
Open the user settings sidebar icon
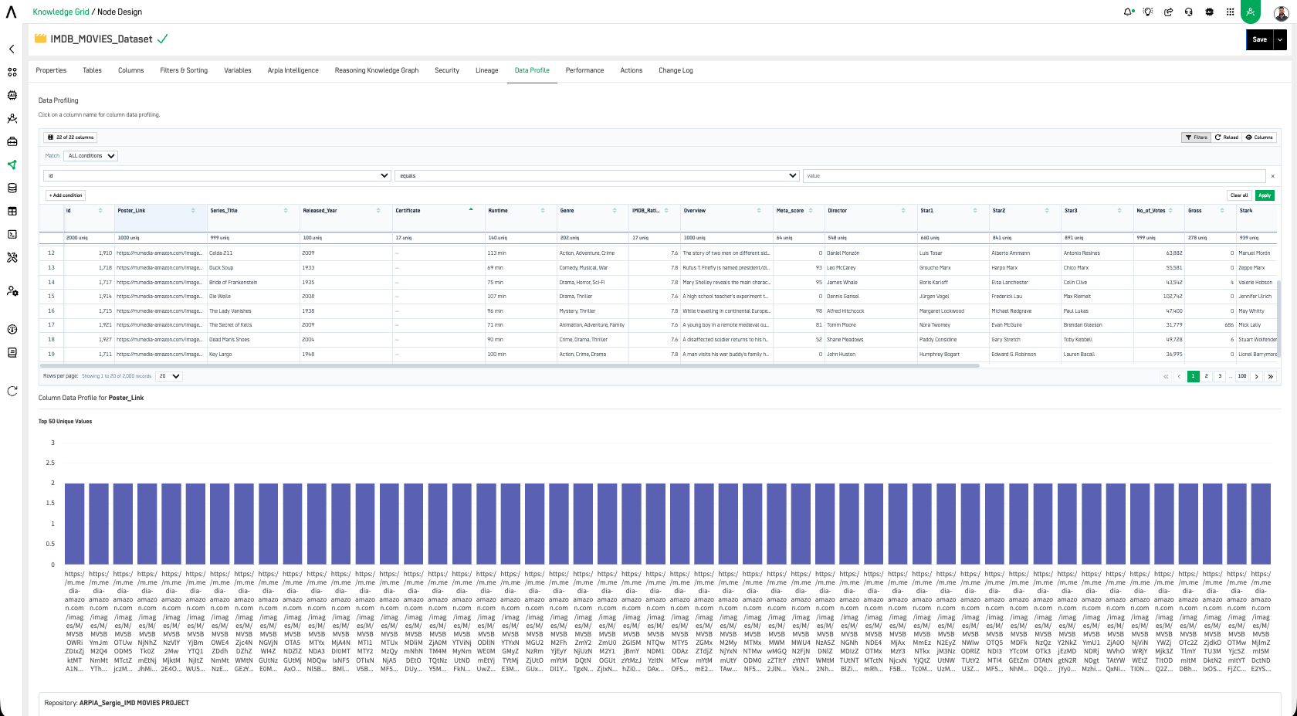12,291
